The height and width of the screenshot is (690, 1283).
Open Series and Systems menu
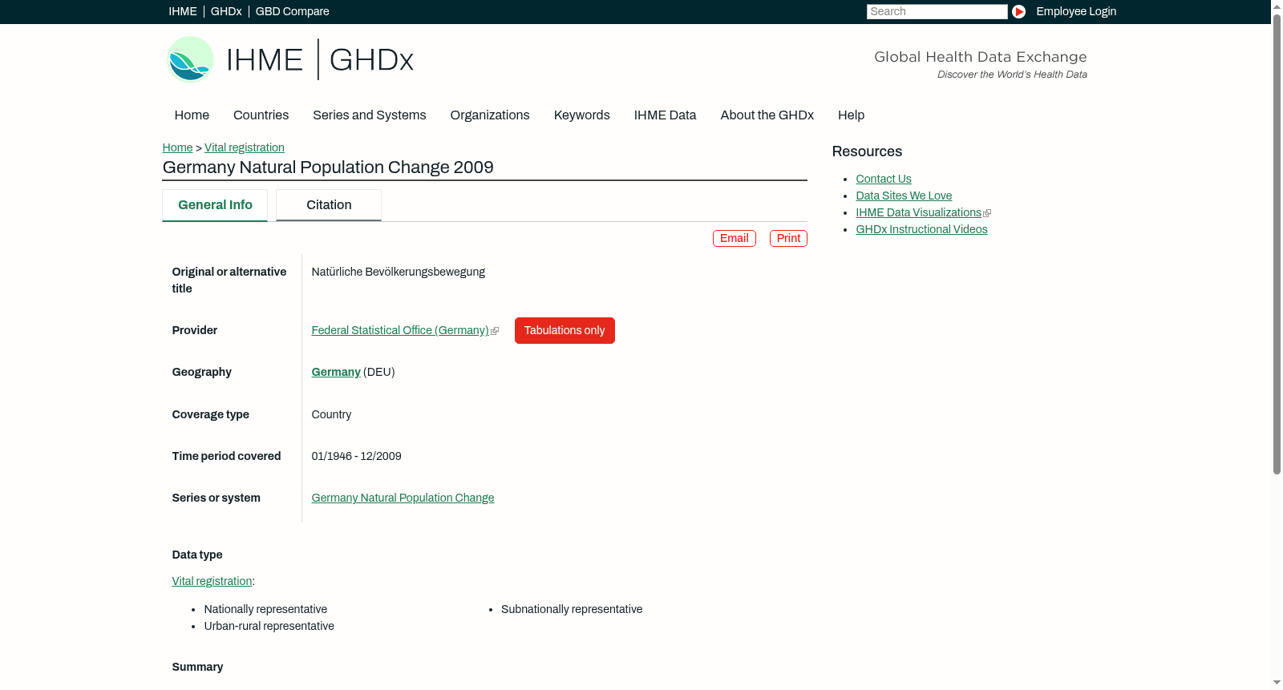click(370, 115)
